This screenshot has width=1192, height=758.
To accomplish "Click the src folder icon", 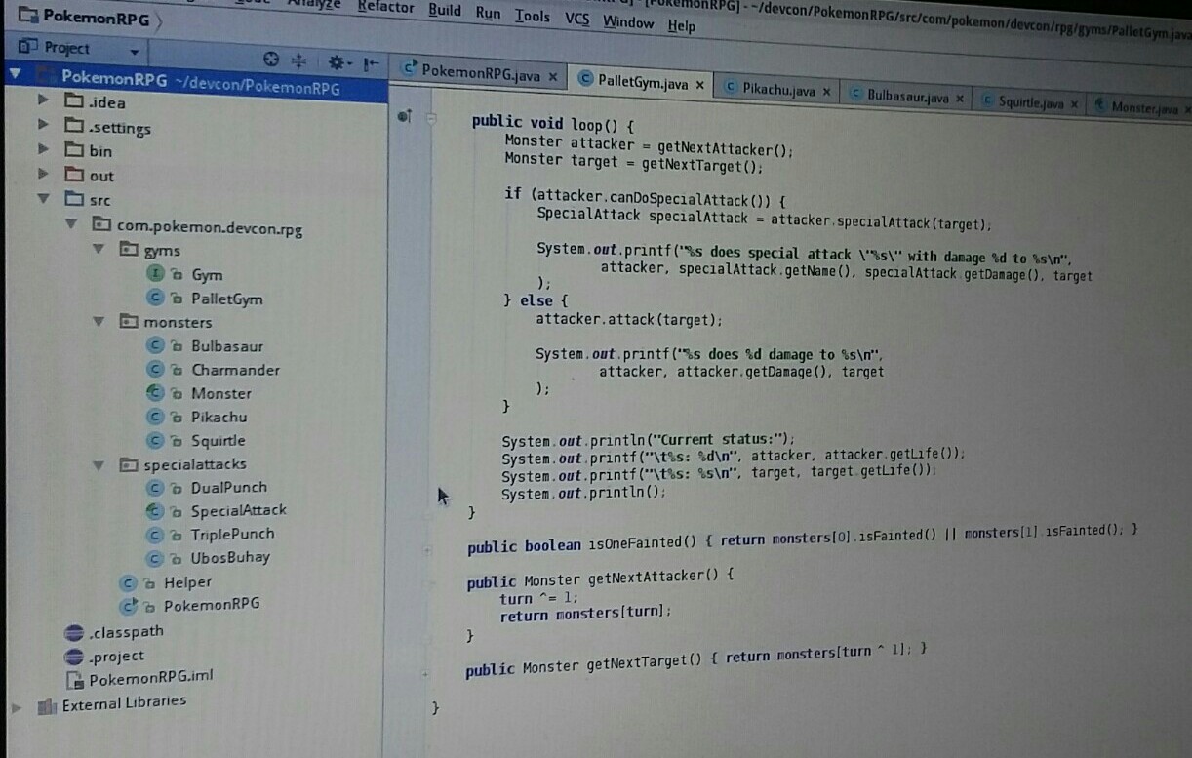I will click(73, 199).
